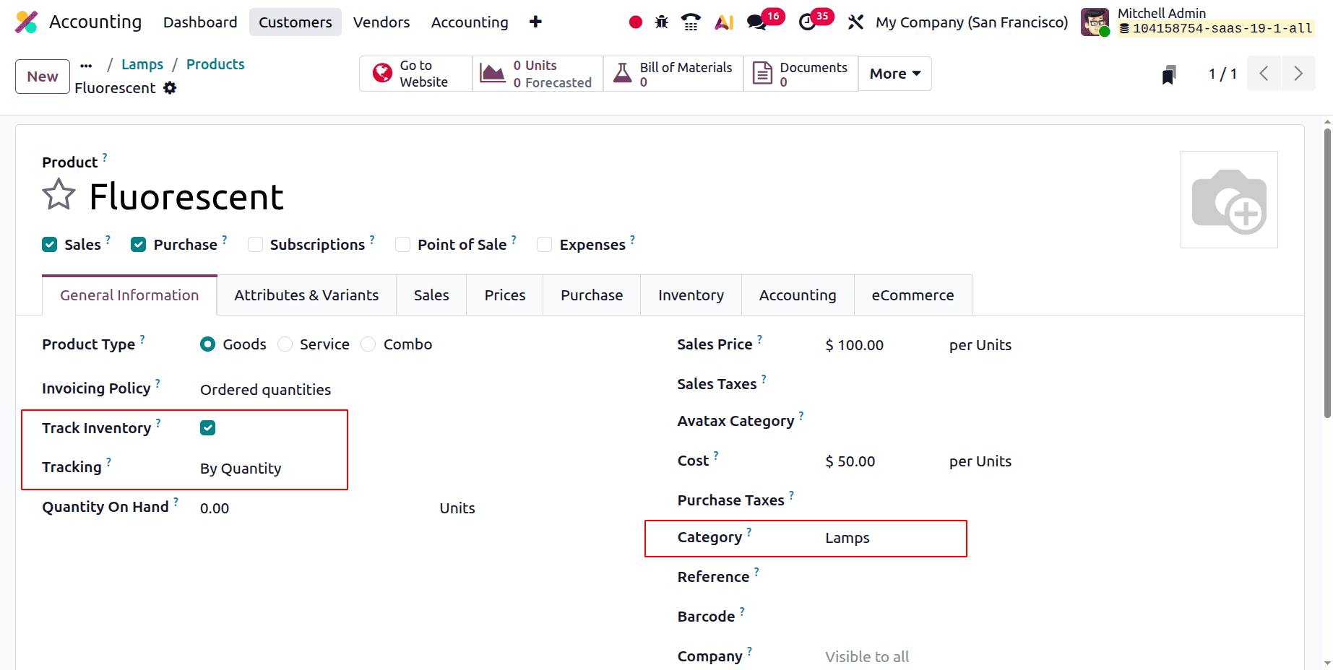This screenshot has width=1333, height=670.
Task: Enable the Point of Sale checkbox
Action: click(402, 245)
